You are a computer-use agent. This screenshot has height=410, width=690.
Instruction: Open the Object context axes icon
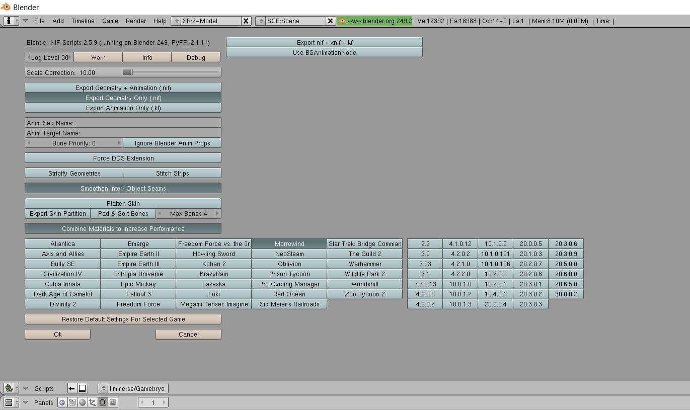pyautogui.click(x=93, y=402)
